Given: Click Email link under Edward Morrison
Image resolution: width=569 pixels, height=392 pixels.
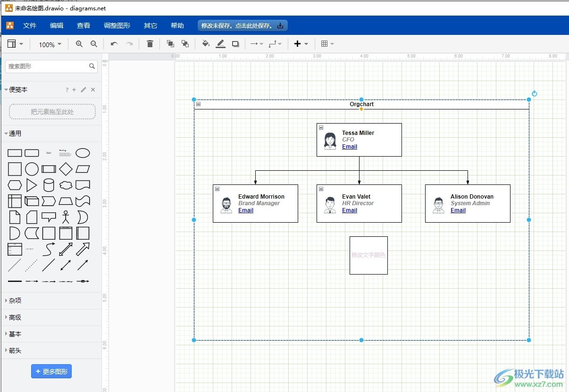Looking at the screenshot, I should (246, 210).
